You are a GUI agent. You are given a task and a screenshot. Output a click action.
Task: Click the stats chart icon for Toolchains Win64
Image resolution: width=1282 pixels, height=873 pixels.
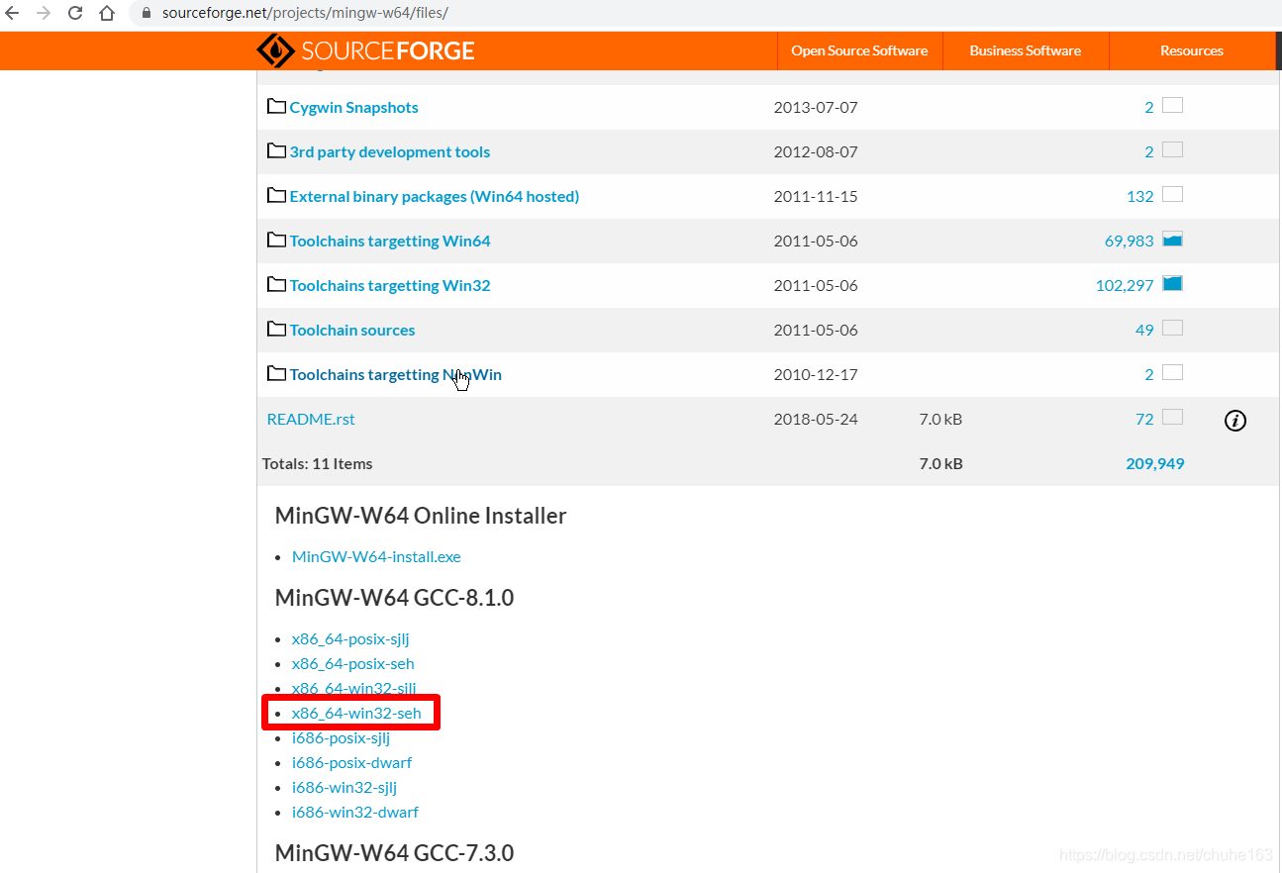[x=1172, y=239]
